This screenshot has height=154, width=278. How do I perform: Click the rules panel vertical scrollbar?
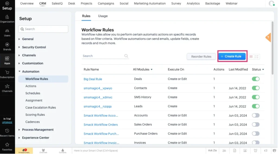tap(273, 48)
